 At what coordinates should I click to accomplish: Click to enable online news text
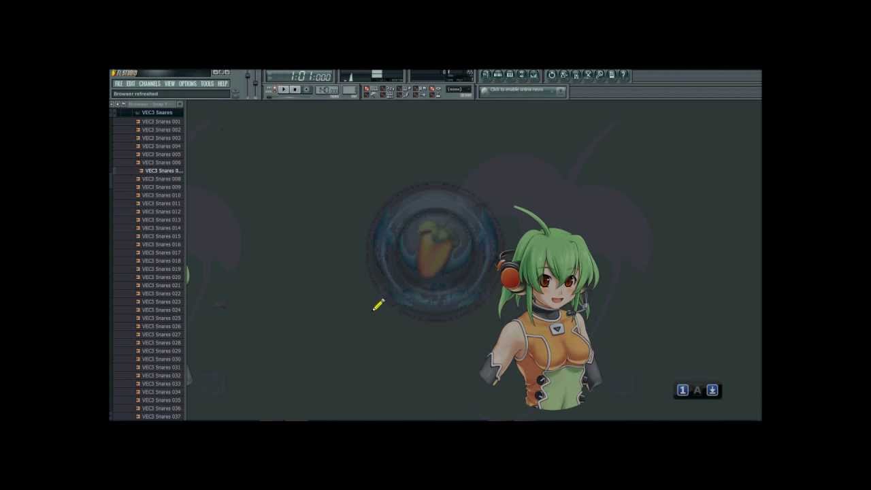[x=517, y=90]
